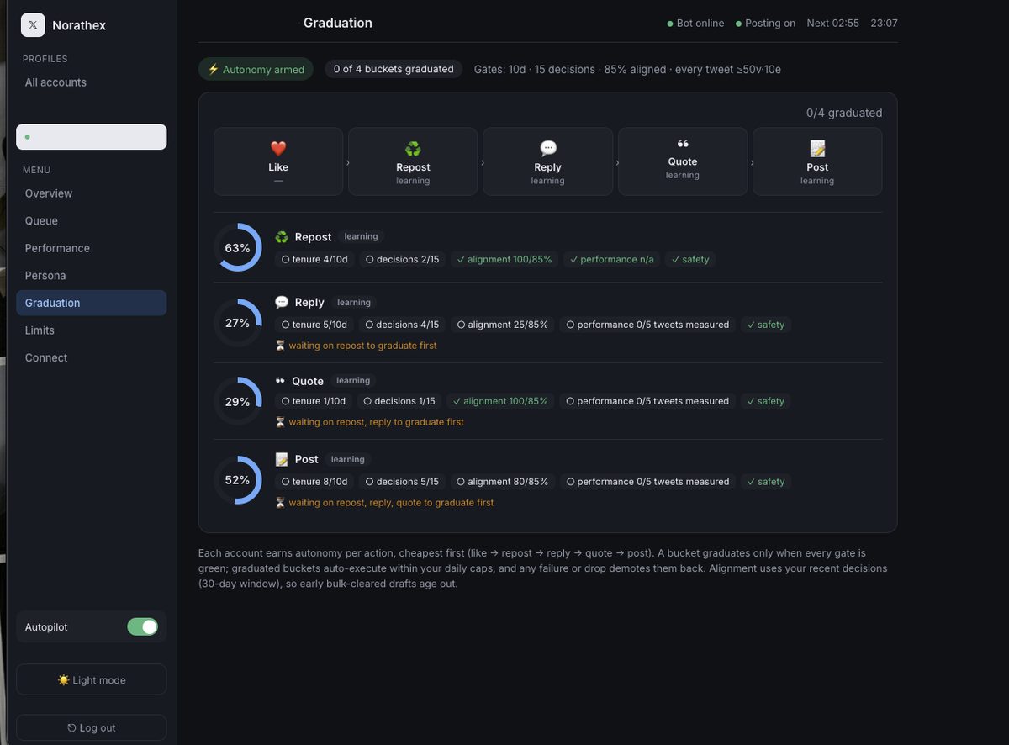Click Quote decisions 1/15 chip
The height and width of the screenshot is (745, 1009).
[x=400, y=401]
